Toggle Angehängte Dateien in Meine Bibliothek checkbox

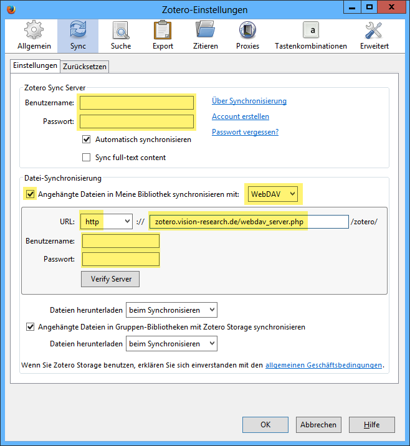pyautogui.click(x=30, y=194)
